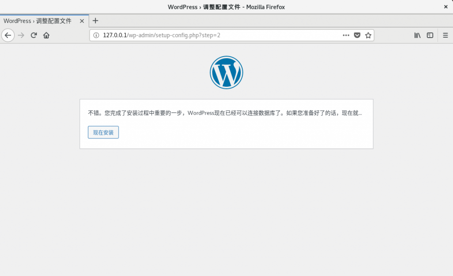Bookmark this page with the star
This screenshot has height=276, width=453.
pos(368,35)
